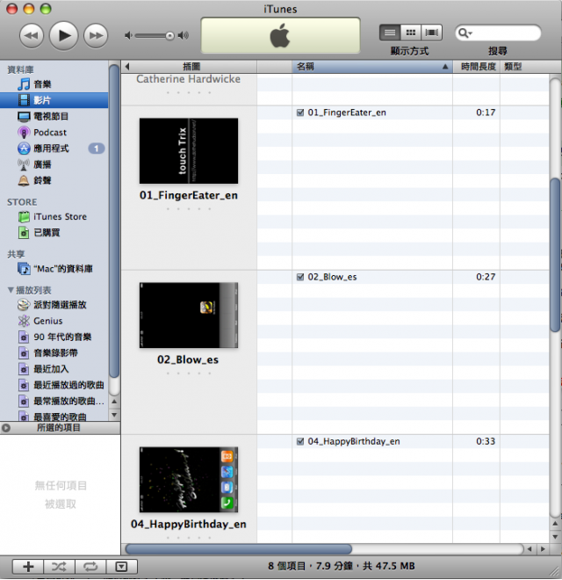Click the horizontal scroll right arrow

(543, 549)
